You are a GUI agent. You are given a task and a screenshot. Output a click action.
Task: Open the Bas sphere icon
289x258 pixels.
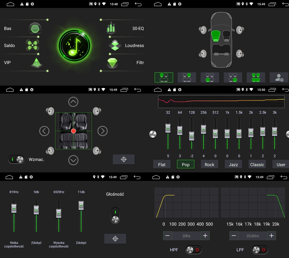click(x=35, y=28)
